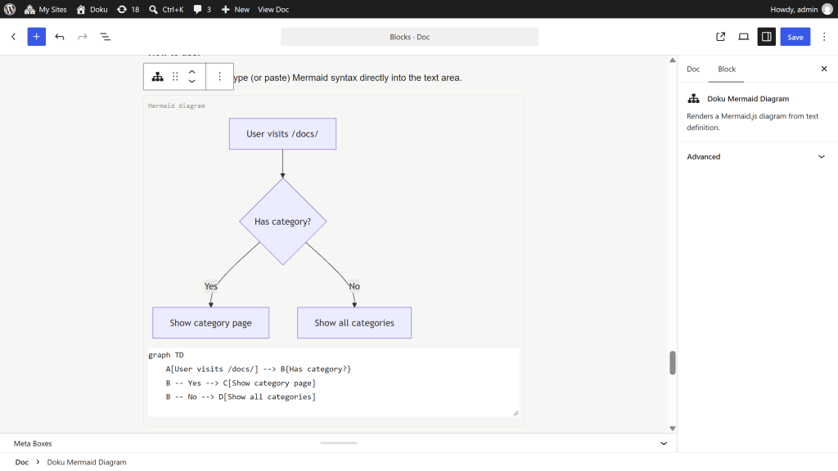Click the editor scrollbar down arrow
Image resolution: width=838 pixels, height=471 pixels.
coord(673,428)
